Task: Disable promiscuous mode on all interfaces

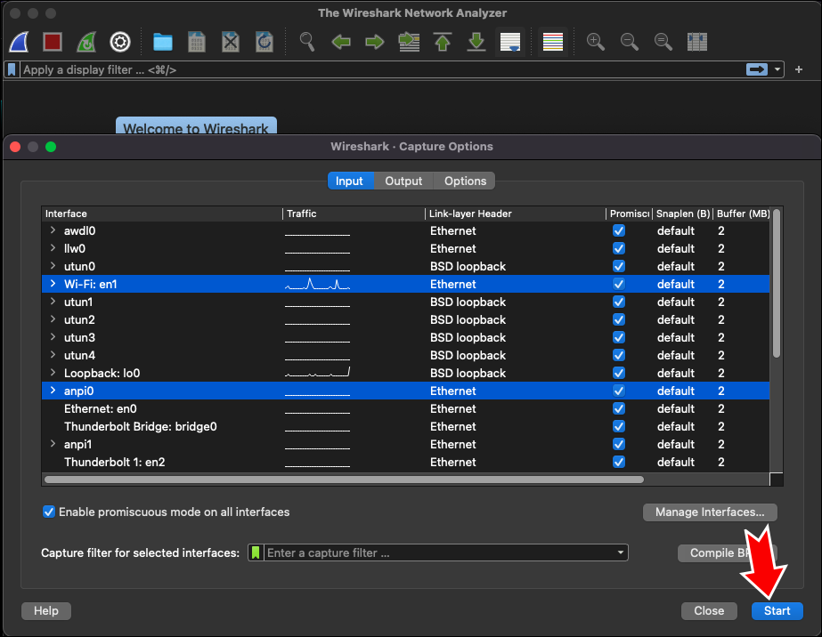Action: [49, 512]
